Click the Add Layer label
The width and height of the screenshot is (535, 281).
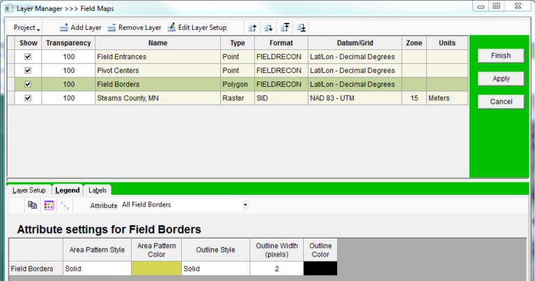click(x=86, y=28)
